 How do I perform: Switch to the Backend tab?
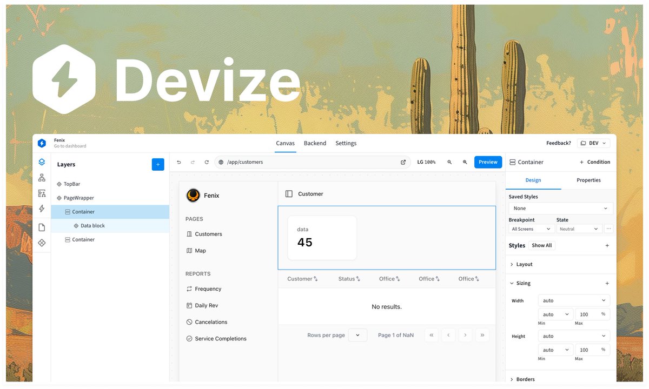(315, 143)
